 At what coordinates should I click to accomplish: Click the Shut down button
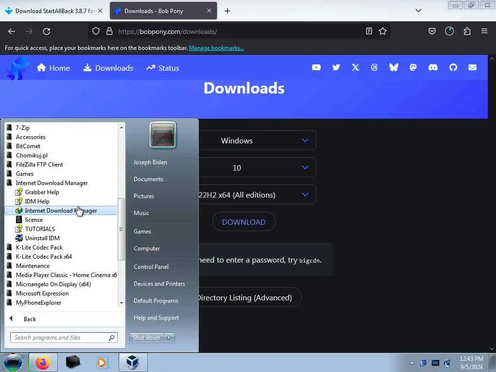(x=146, y=338)
